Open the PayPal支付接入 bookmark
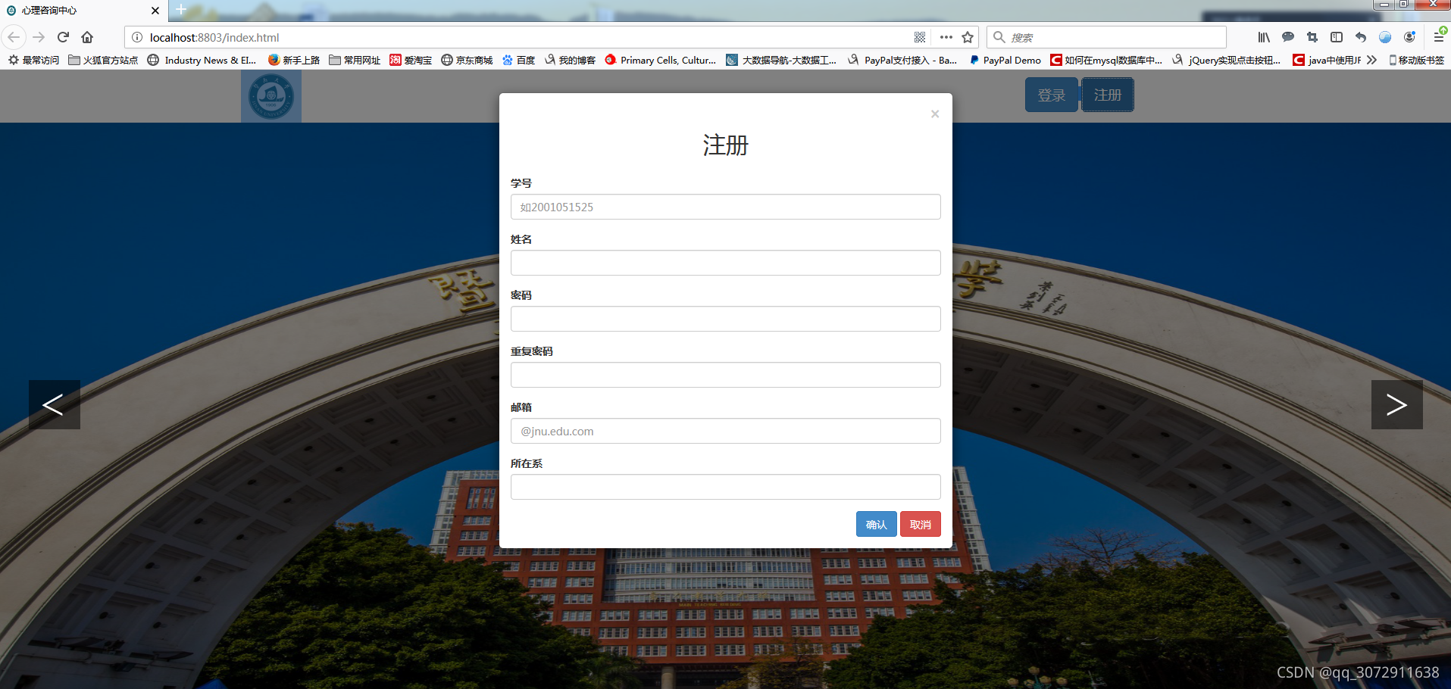This screenshot has width=1451, height=689. (902, 60)
